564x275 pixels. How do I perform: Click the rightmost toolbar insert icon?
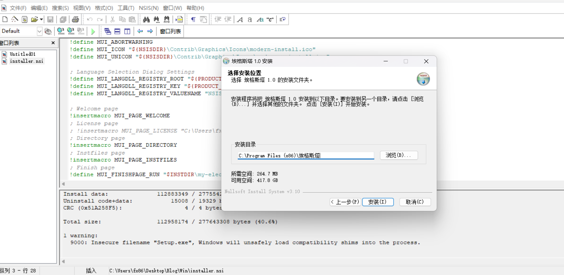283,19
